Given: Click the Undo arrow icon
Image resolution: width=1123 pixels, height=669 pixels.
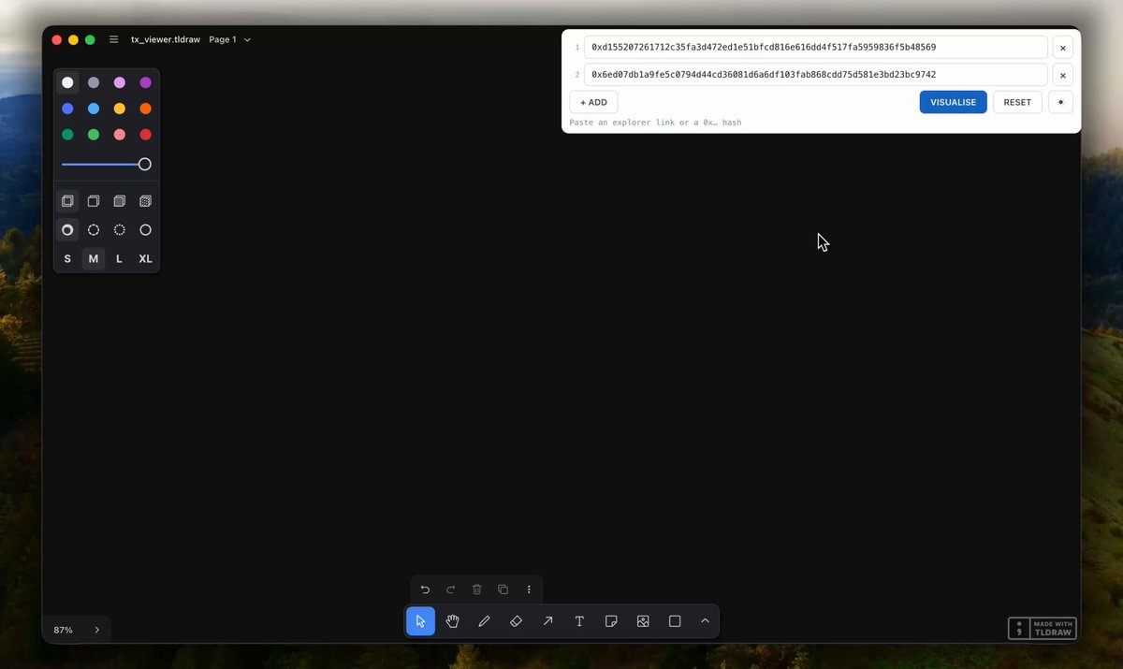Looking at the screenshot, I should [x=425, y=589].
